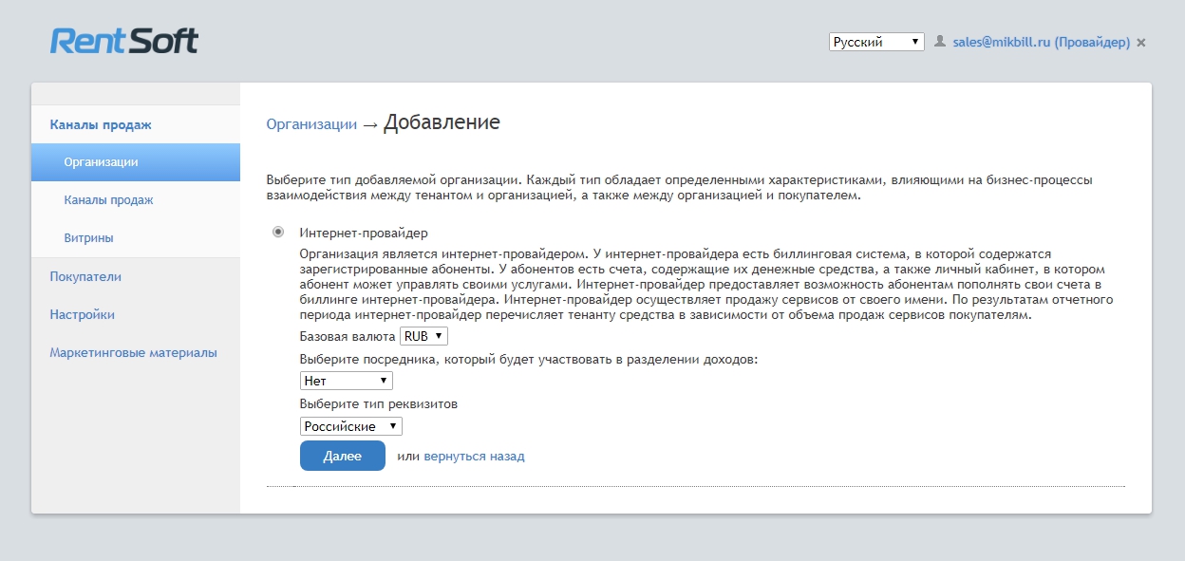Image resolution: width=1185 pixels, height=561 pixels.
Task: Go to Организации breadcrumb link
Action: click(x=311, y=124)
